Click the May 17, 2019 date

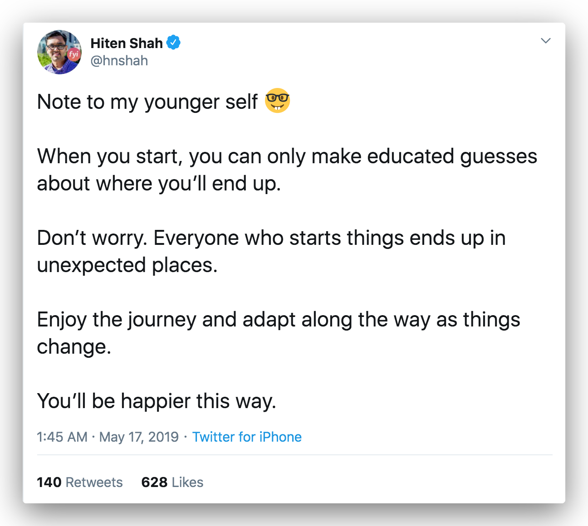(139, 437)
